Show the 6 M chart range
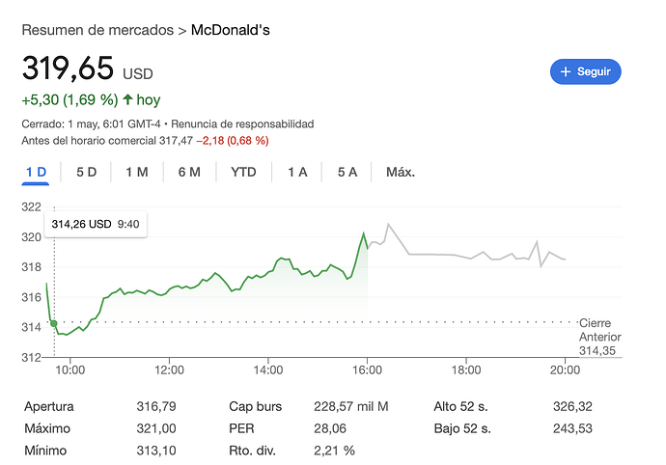666x465 pixels. (x=189, y=172)
